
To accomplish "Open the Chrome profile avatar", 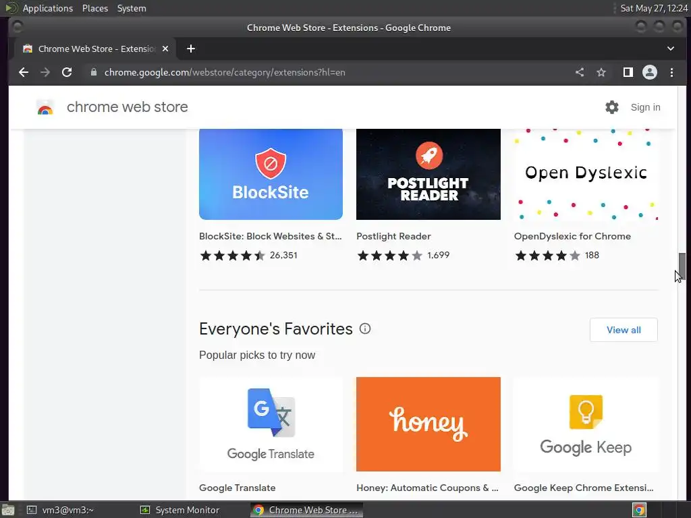I will pyautogui.click(x=650, y=72).
